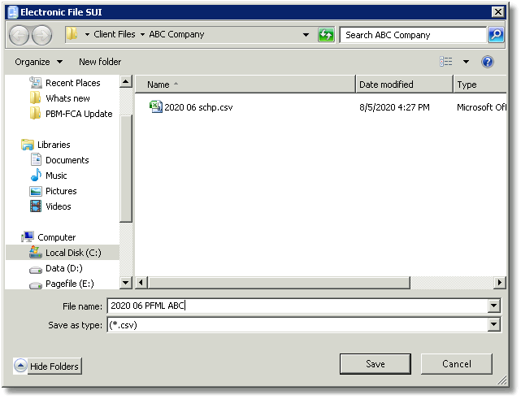The image size is (521, 399).
Task: Click the Change your view icon
Action: 445,62
